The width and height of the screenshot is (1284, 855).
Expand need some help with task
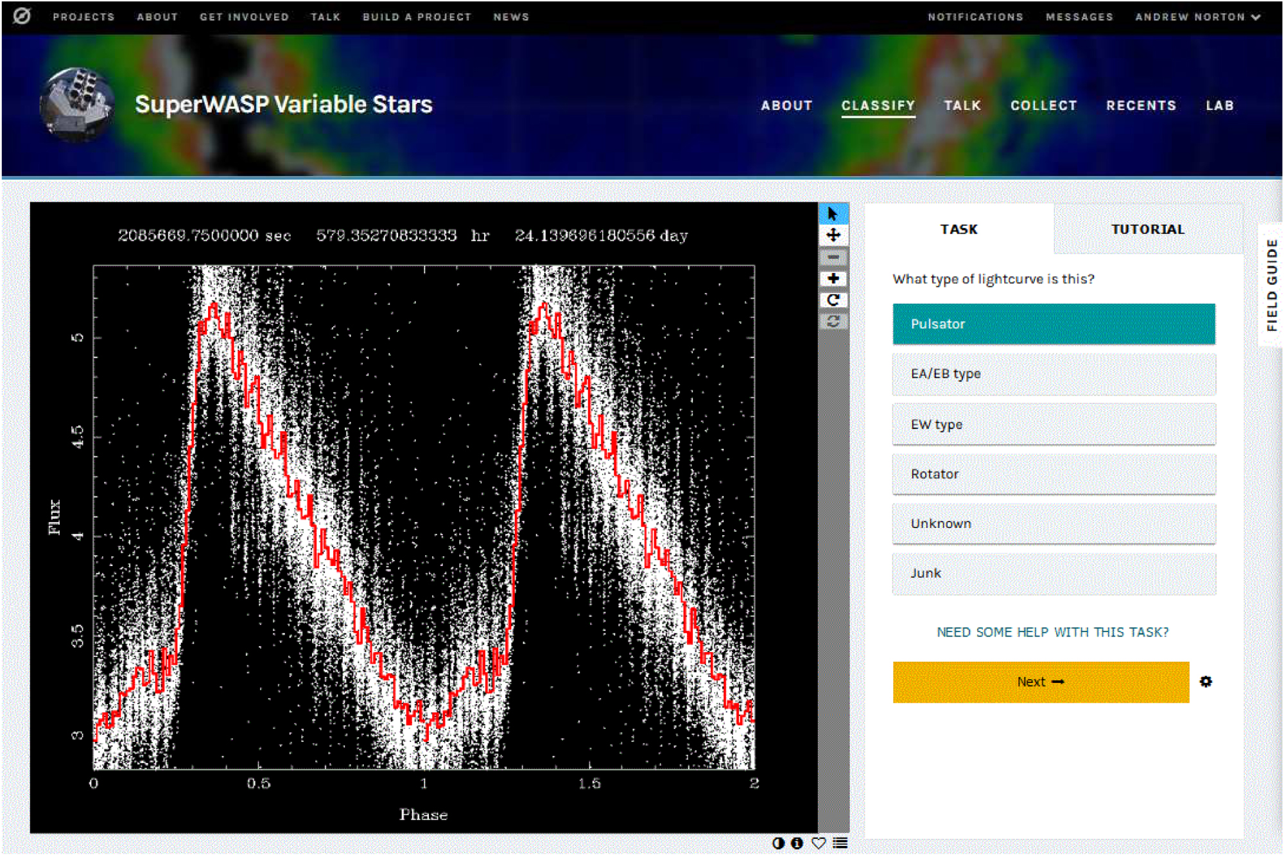click(1052, 632)
